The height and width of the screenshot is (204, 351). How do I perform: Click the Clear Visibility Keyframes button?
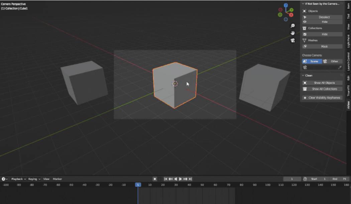tap(322, 98)
